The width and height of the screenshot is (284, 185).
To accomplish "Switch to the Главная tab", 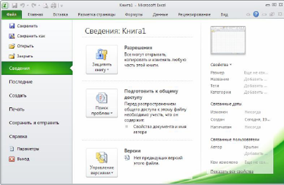I will pos(35,15).
